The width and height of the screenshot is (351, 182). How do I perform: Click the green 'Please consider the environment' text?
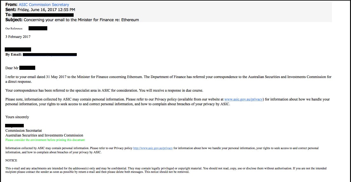click(45, 140)
